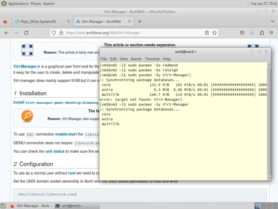
Task: Reload the ArchWiki page
Action: [x=26, y=33]
